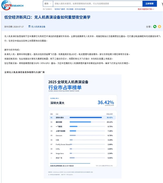The width and height of the screenshot is (163, 183).
Task: Click the 立即搜索 search button
Action: (150, 4)
